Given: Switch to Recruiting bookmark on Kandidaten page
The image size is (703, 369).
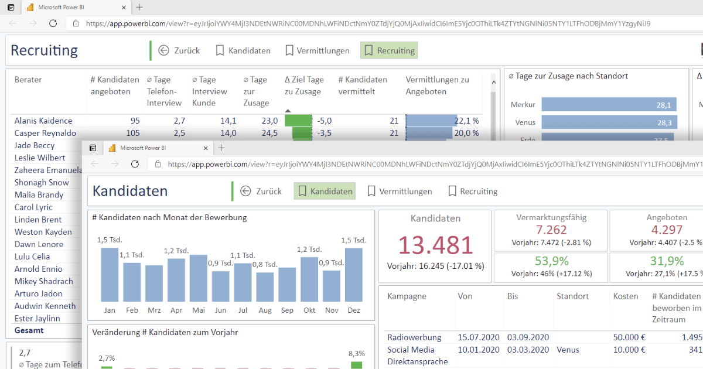Looking at the screenshot, I should point(472,191).
